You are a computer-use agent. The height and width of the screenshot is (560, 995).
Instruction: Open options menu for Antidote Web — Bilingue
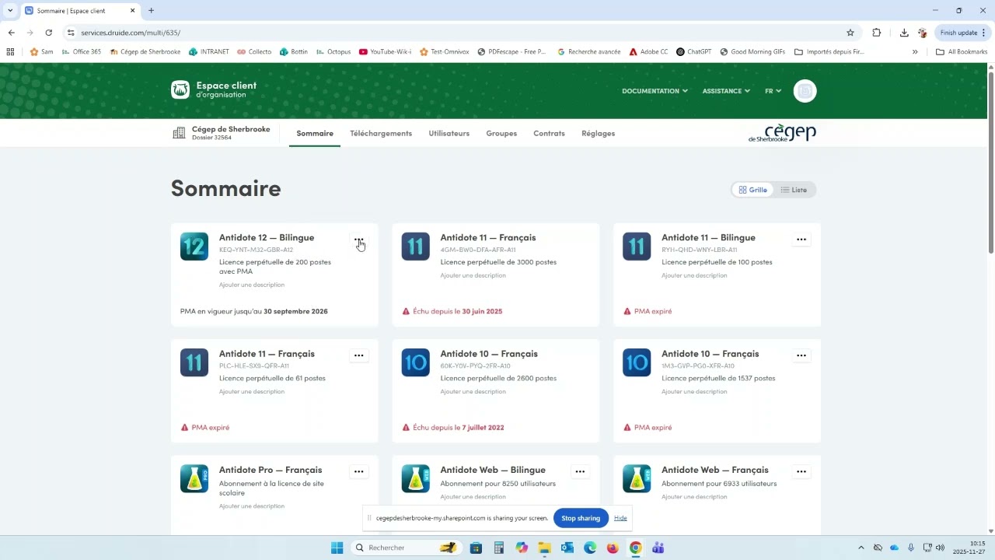(x=580, y=471)
